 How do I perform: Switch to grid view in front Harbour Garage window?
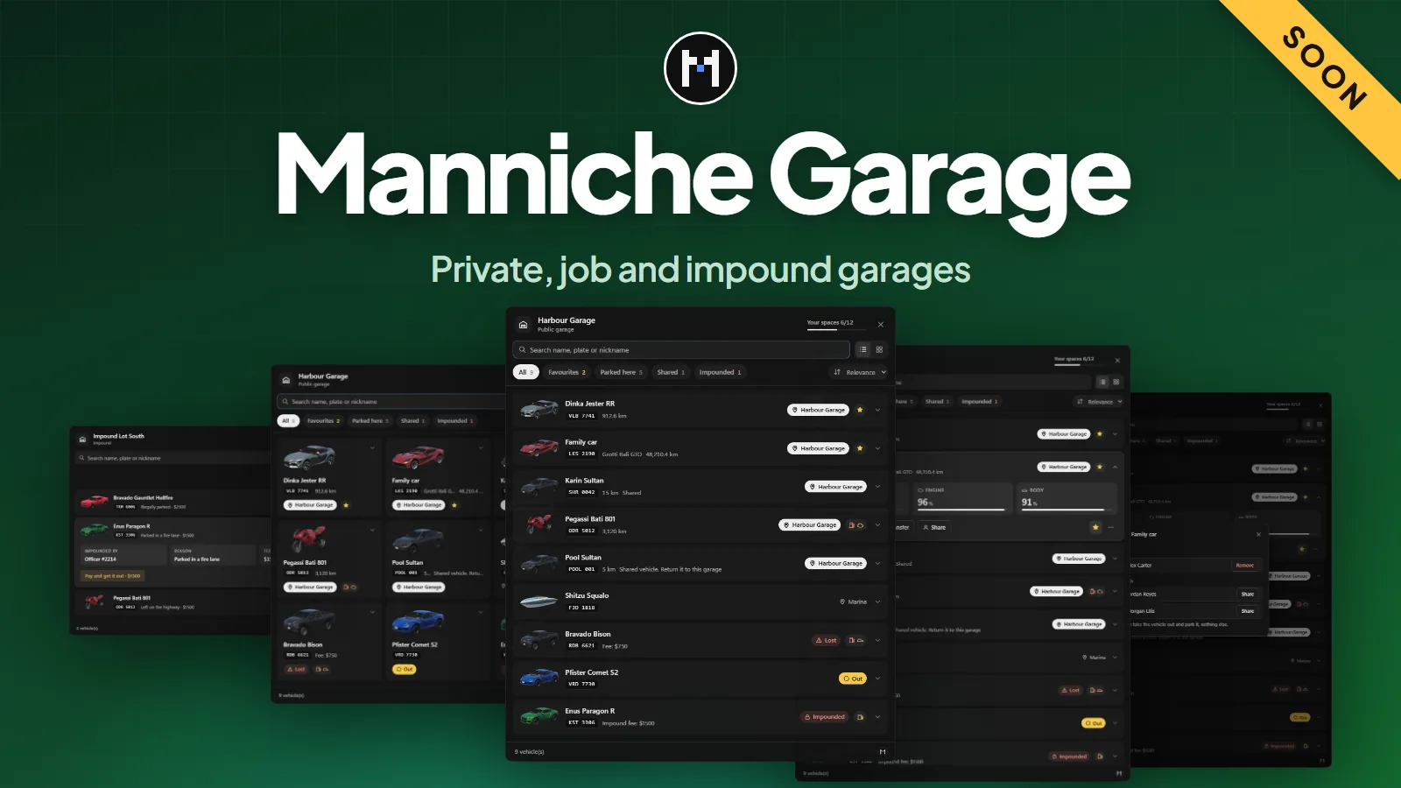pyautogui.click(x=879, y=349)
